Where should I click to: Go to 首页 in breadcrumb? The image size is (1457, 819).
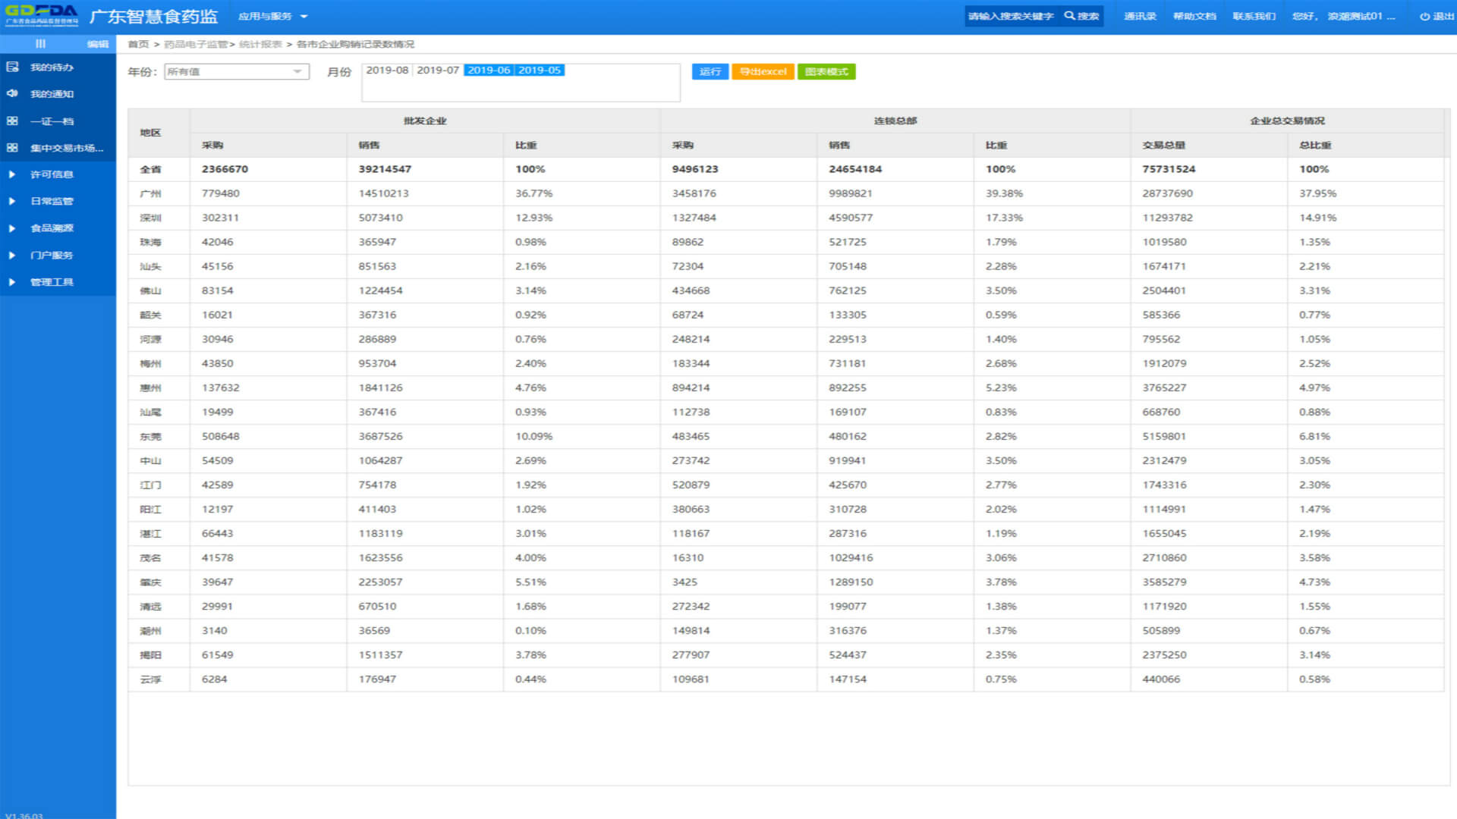point(138,45)
